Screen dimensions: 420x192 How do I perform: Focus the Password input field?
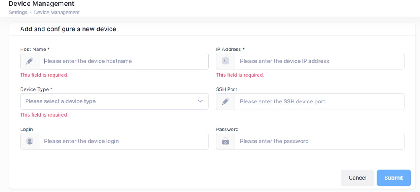319,141
